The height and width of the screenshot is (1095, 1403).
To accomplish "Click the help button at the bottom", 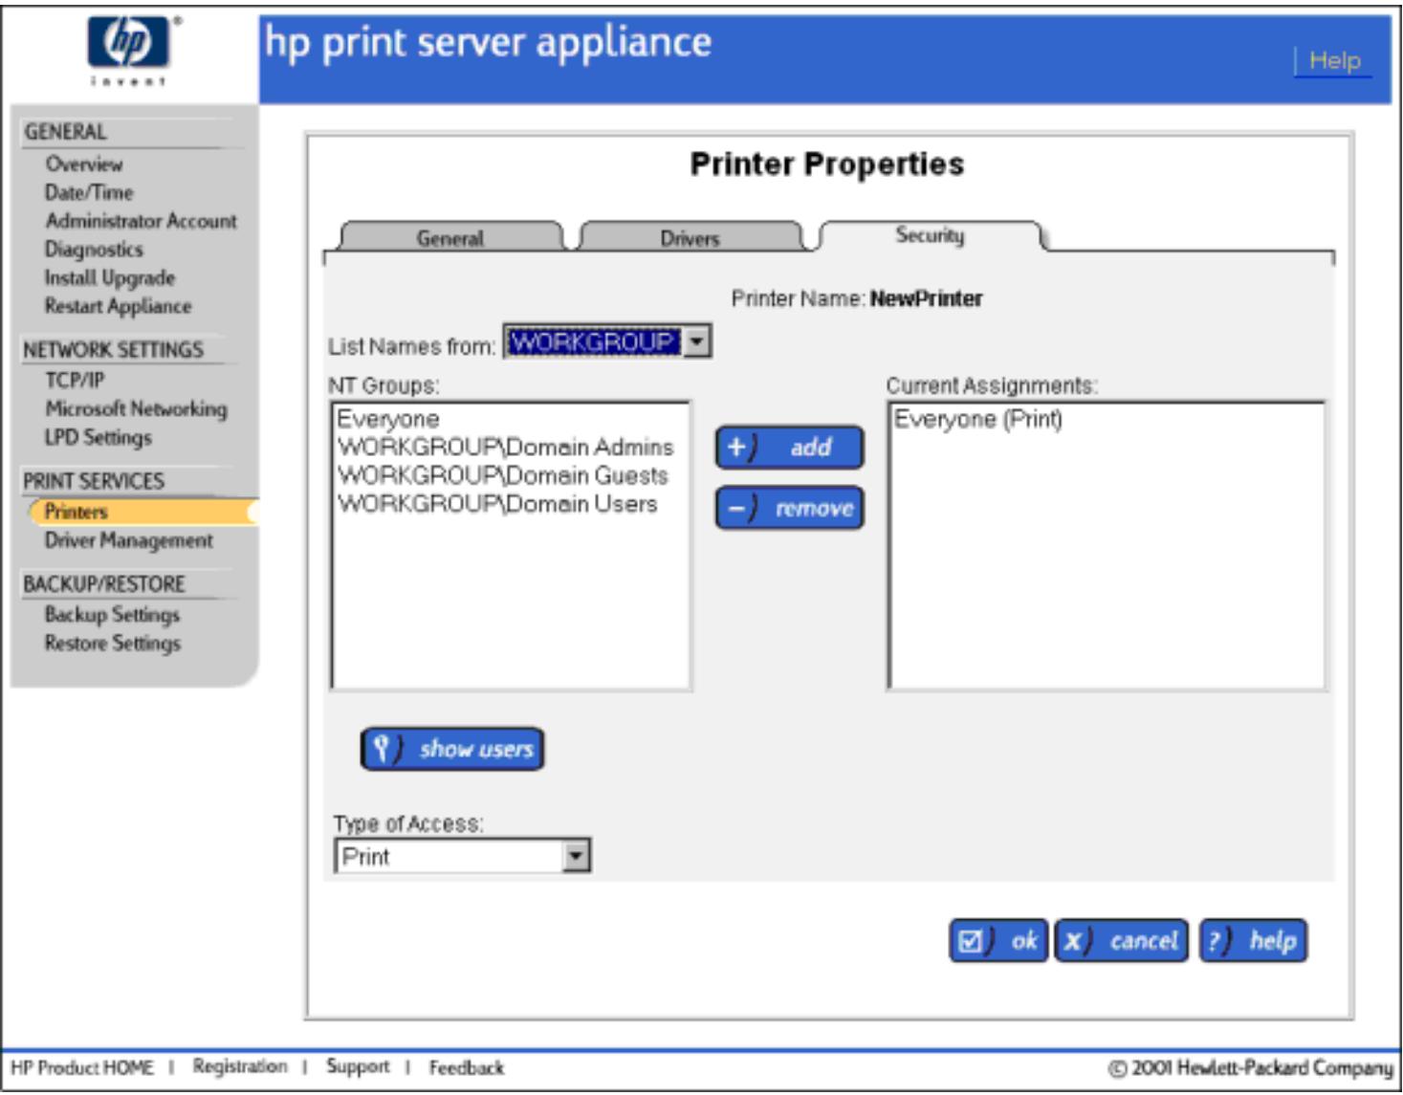I will [x=1253, y=942].
